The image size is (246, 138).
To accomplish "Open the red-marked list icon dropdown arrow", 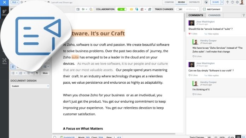I will point(145,10).
